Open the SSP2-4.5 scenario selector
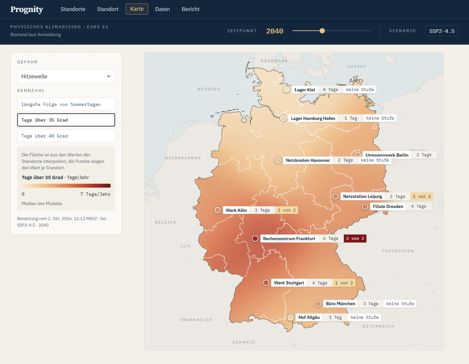The height and width of the screenshot is (364, 469). (442, 31)
